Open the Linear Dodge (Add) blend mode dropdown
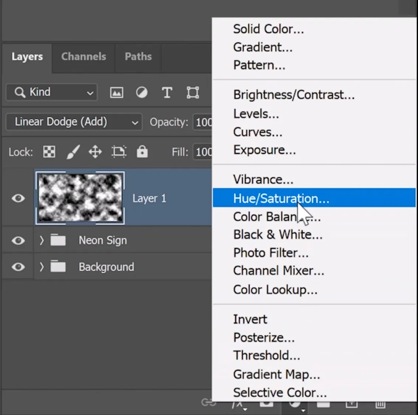The height and width of the screenshot is (415, 418). (x=74, y=122)
